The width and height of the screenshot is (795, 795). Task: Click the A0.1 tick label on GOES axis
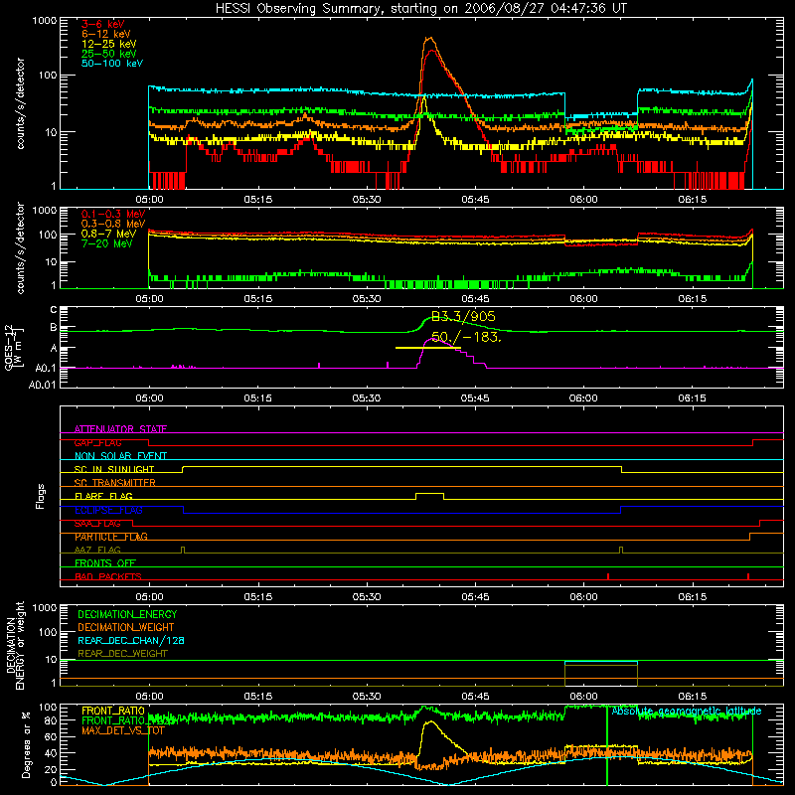tap(46, 368)
